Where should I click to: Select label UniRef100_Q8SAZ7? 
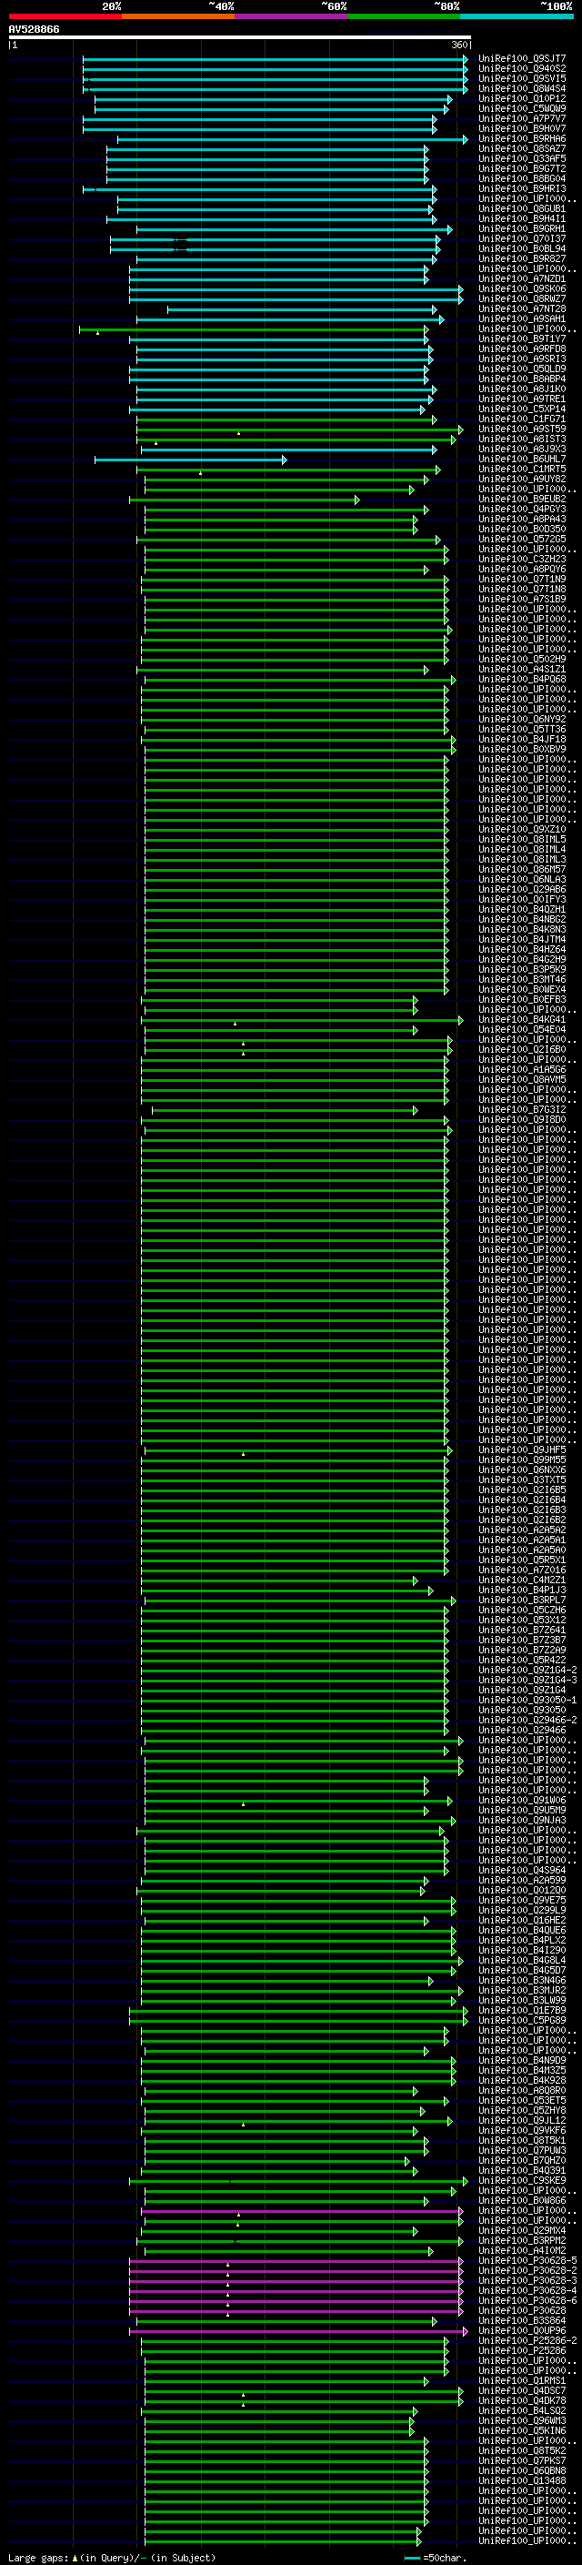coord(522,148)
